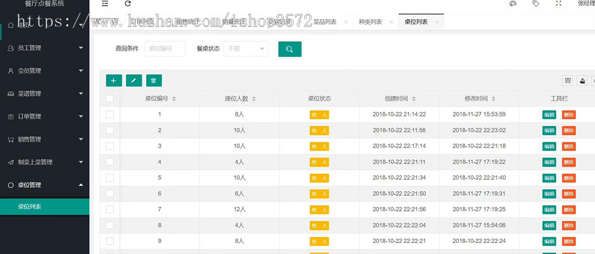The image size is (595, 254).
Task: Click 有人 status badge for table 6
Action: 319,194
